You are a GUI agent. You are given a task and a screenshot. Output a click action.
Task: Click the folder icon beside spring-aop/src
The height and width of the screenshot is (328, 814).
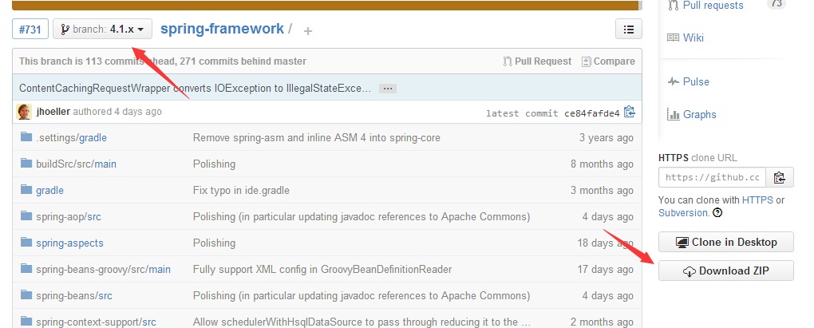26,216
